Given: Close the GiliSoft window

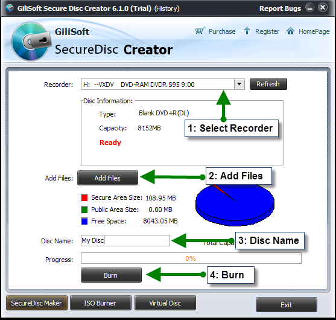Looking at the screenshot, I should coord(323,8).
